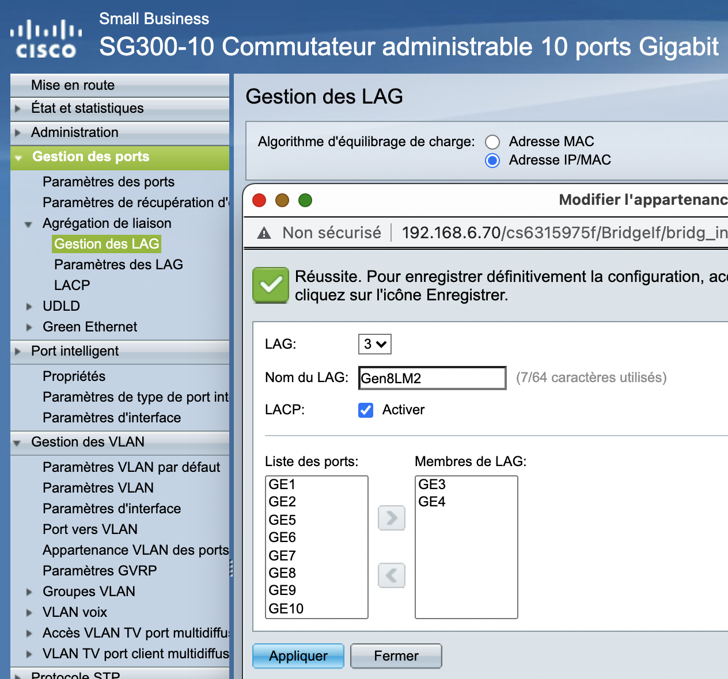Click the right arrow to add port to LAG
The width and height of the screenshot is (728, 679).
tap(392, 518)
